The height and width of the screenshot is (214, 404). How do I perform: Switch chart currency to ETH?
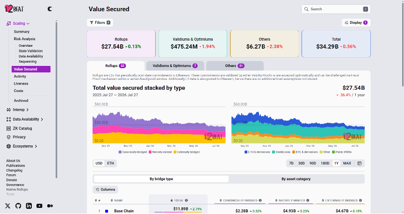click(110, 164)
